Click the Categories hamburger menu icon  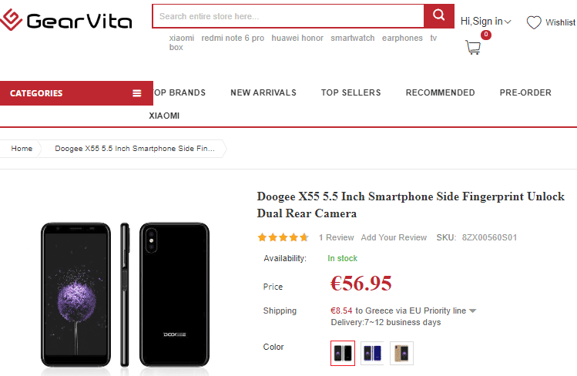(x=137, y=93)
